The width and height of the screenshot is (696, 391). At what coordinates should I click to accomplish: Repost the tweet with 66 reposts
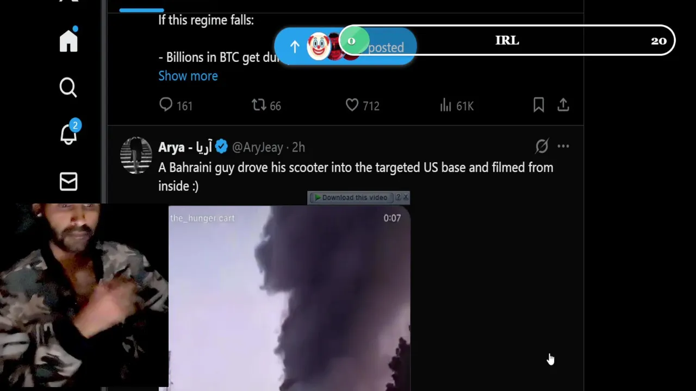pos(266,105)
